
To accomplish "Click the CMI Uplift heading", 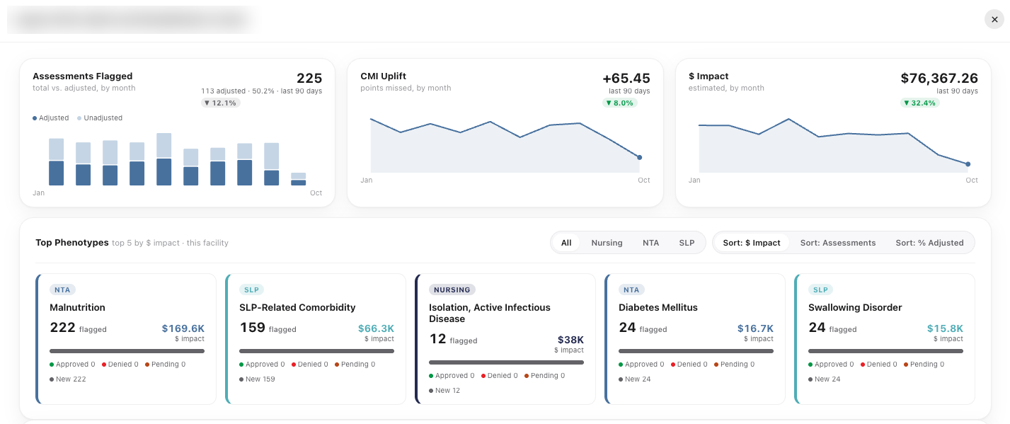I will pyautogui.click(x=384, y=76).
